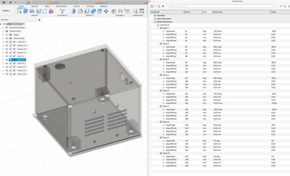Image resolution: width=290 pixels, height=176 pixels.
Task: Switch to the Surface tab
Action: pyautogui.click(x=35, y=6)
